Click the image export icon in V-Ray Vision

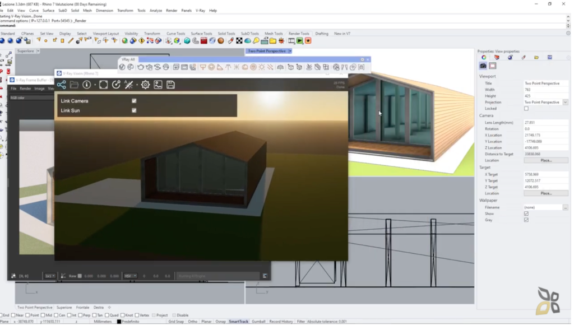(158, 85)
